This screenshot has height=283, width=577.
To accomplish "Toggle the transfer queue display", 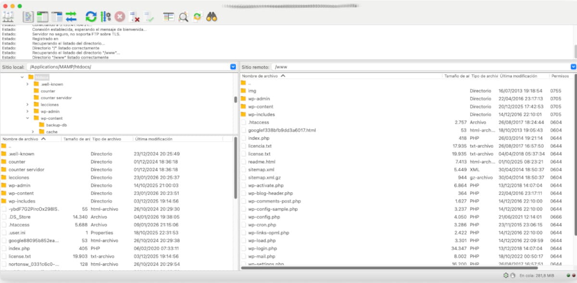I will click(x=72, y=17).
